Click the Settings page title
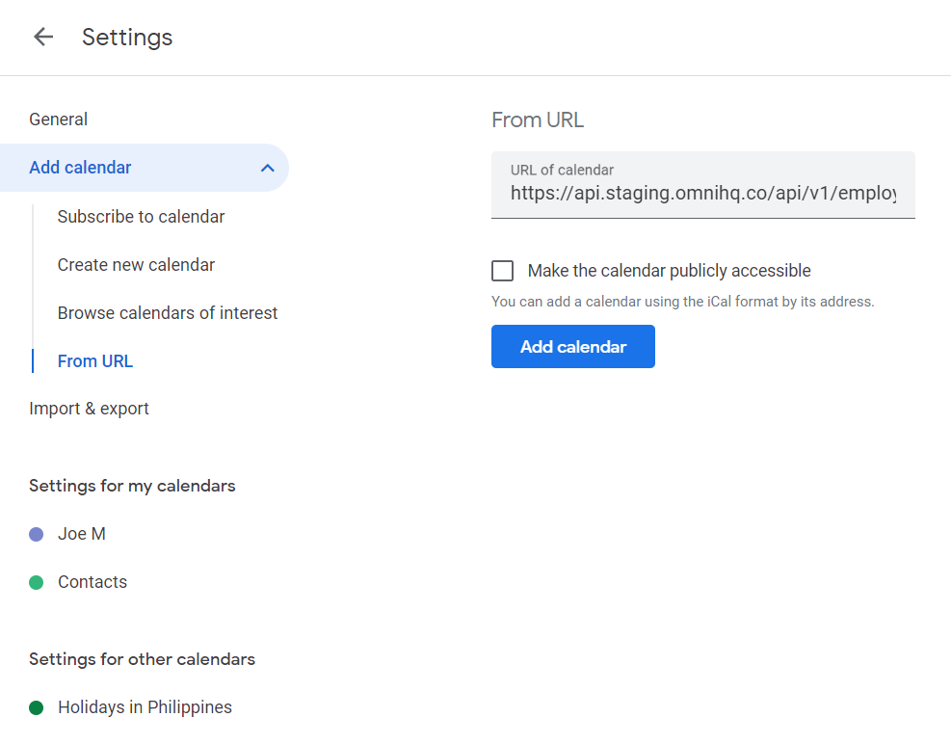 pyautogui.click(x=127, y=38)
